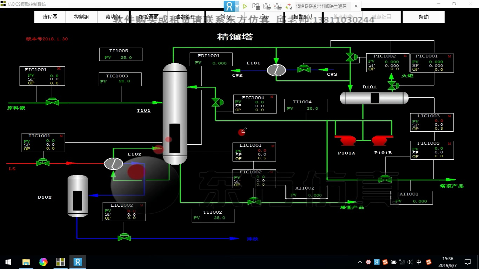479x269 pixels.
Task: Close the floating recorder toolbar
Action: 356,6
